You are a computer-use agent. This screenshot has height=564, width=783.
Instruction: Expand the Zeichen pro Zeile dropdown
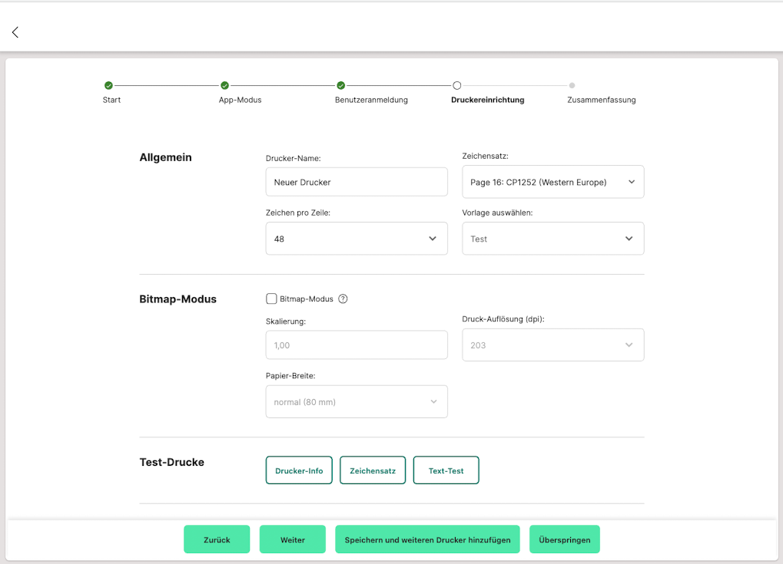coord(357,239)
